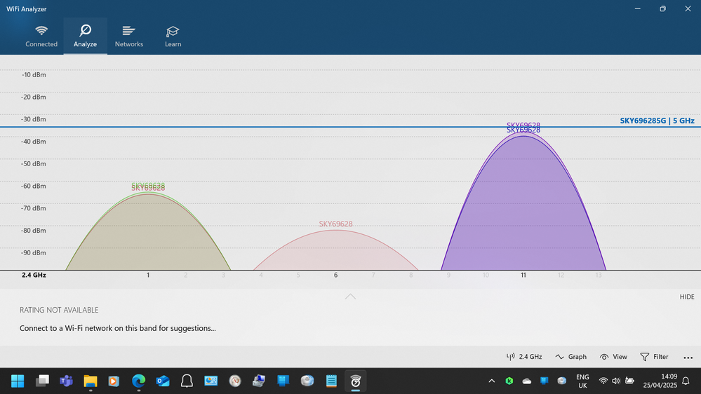Switch to the Networks tab
This screenshot has height=394, width=701.
(128, 36)
